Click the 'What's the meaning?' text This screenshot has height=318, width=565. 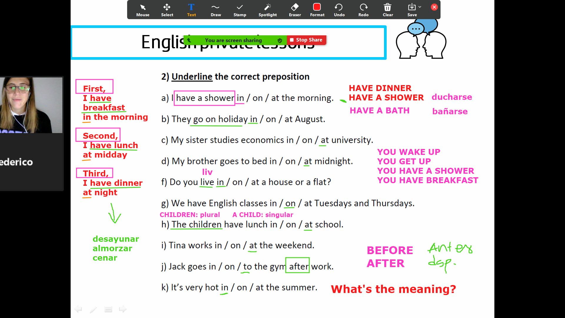pos(393,289)
